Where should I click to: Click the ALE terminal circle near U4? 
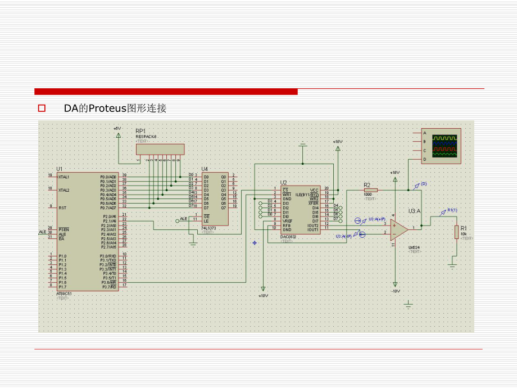pyautogui.click(x=178, y=220)
